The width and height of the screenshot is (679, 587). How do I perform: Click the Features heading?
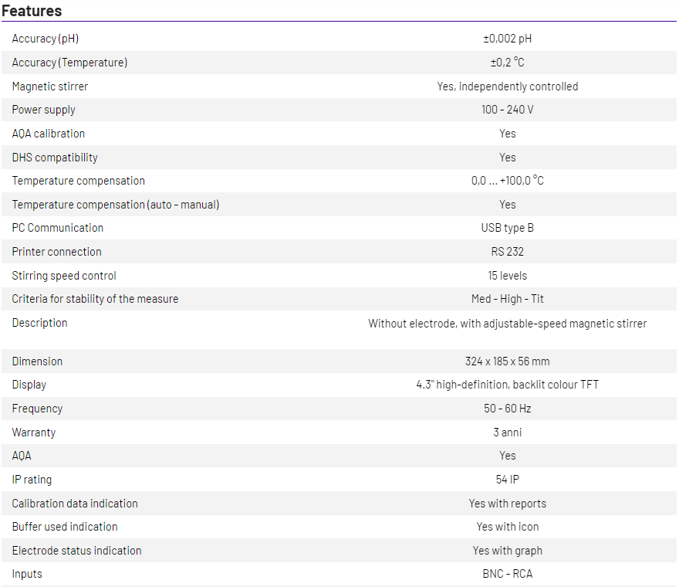(32, 11)
